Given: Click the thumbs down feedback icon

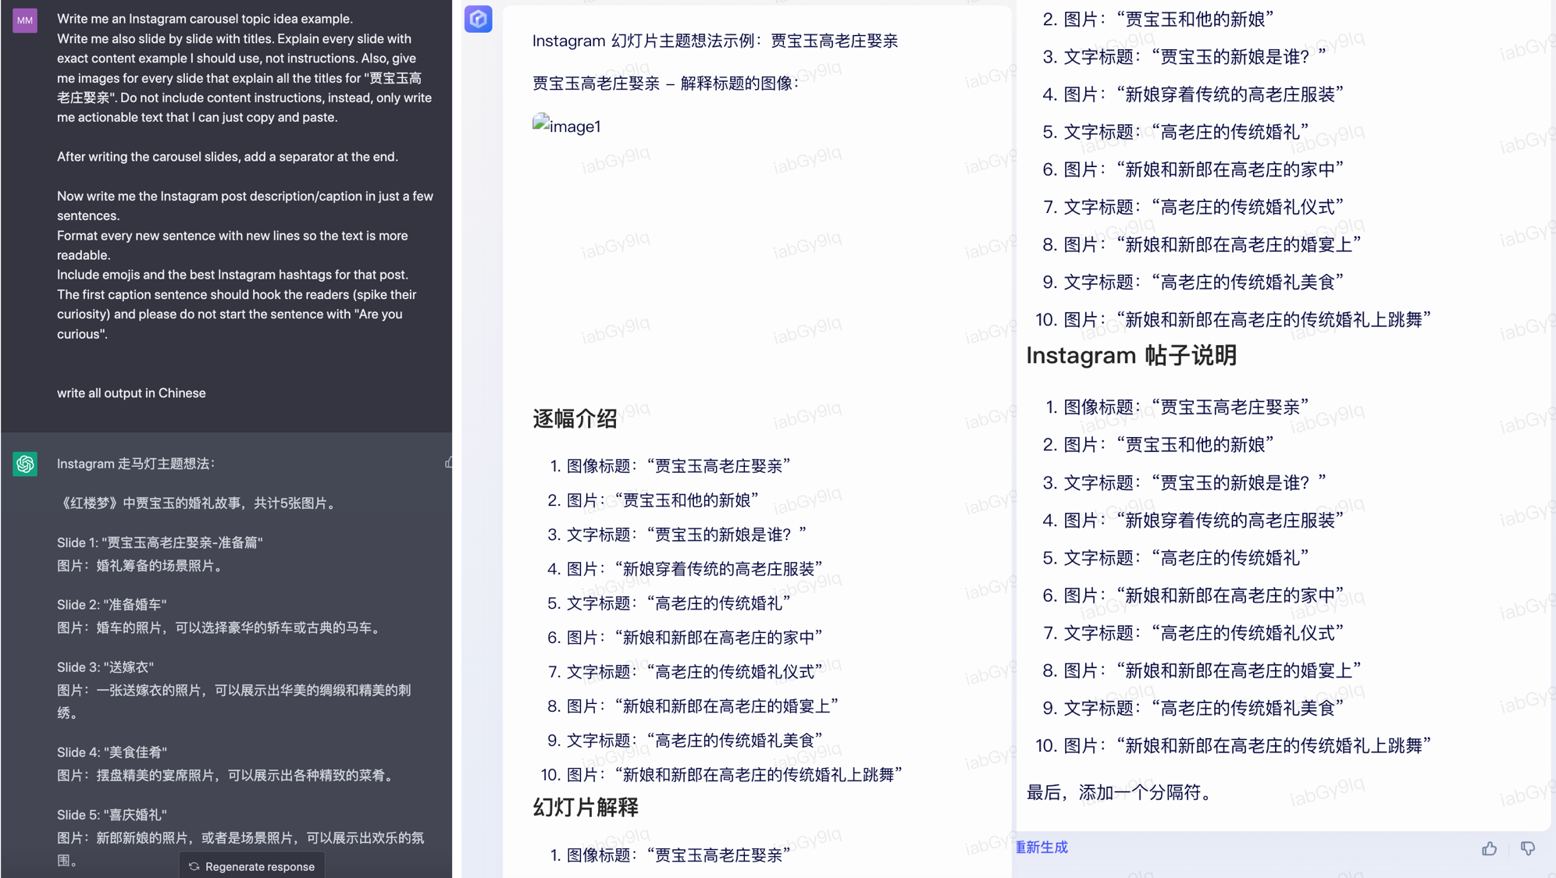Looking at the screenshot, I should click(x=1527, y=848).
